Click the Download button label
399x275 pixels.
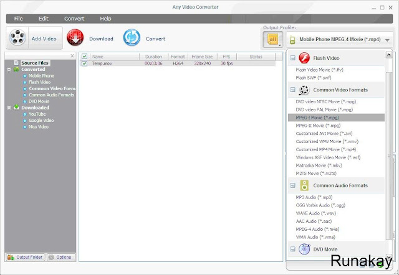pos(101,39)
